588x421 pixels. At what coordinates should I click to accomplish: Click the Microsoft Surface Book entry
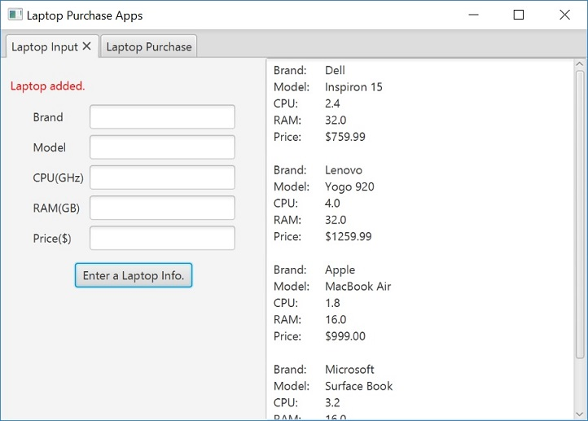click(x=358, y=386)
